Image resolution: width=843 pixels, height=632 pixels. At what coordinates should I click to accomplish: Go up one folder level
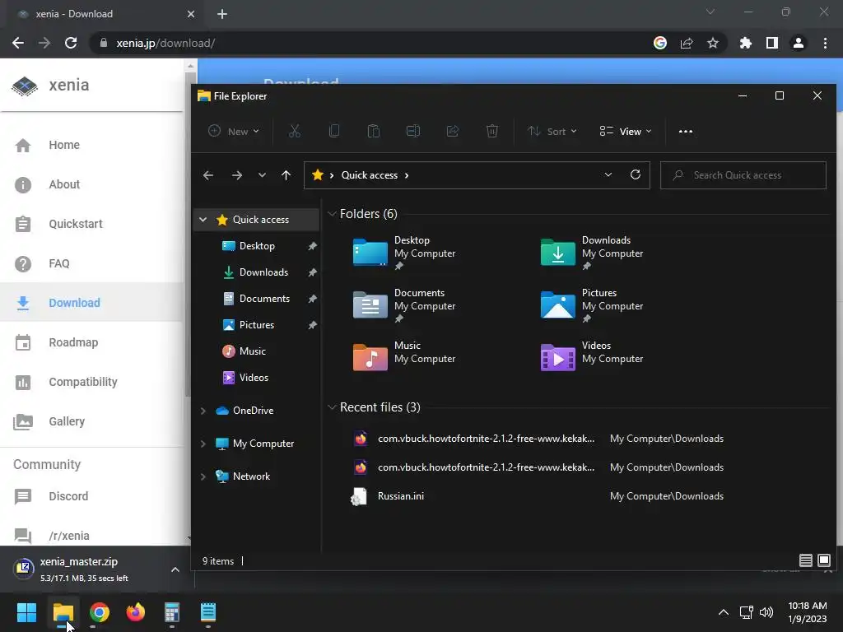click(286, 175)
